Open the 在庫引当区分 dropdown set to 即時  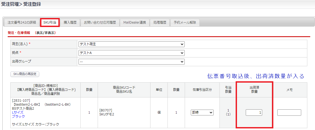click(x=202, y=113)
